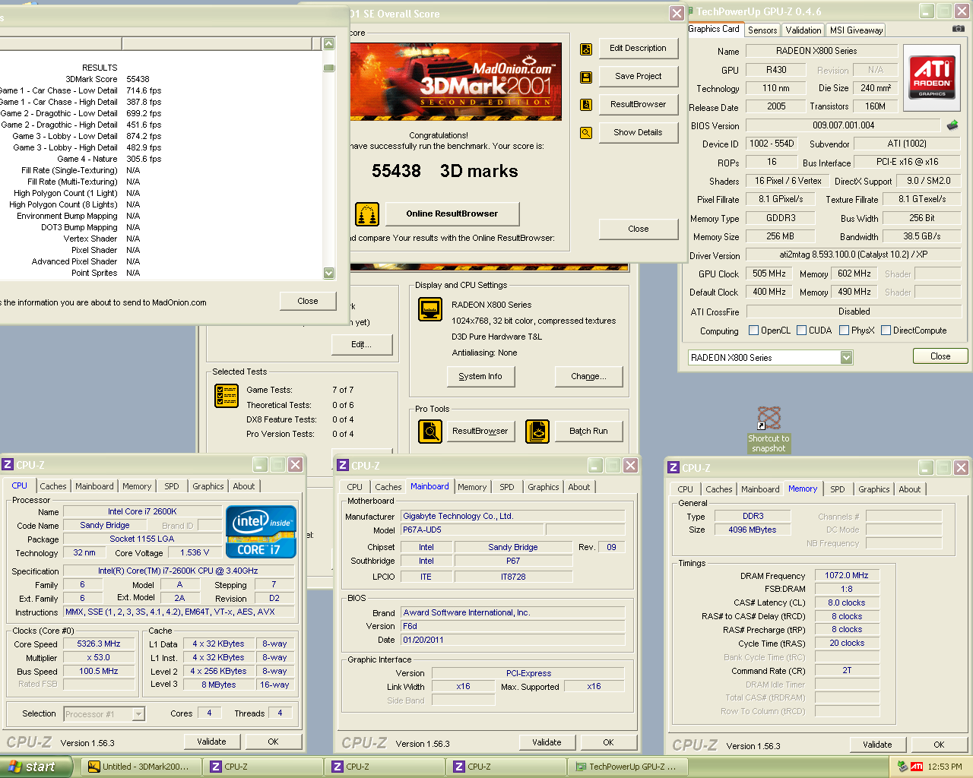Click the Online ResultBrowser yellow icon
Image resolution: width=973 pixels, height=778 pixels.
367,214
